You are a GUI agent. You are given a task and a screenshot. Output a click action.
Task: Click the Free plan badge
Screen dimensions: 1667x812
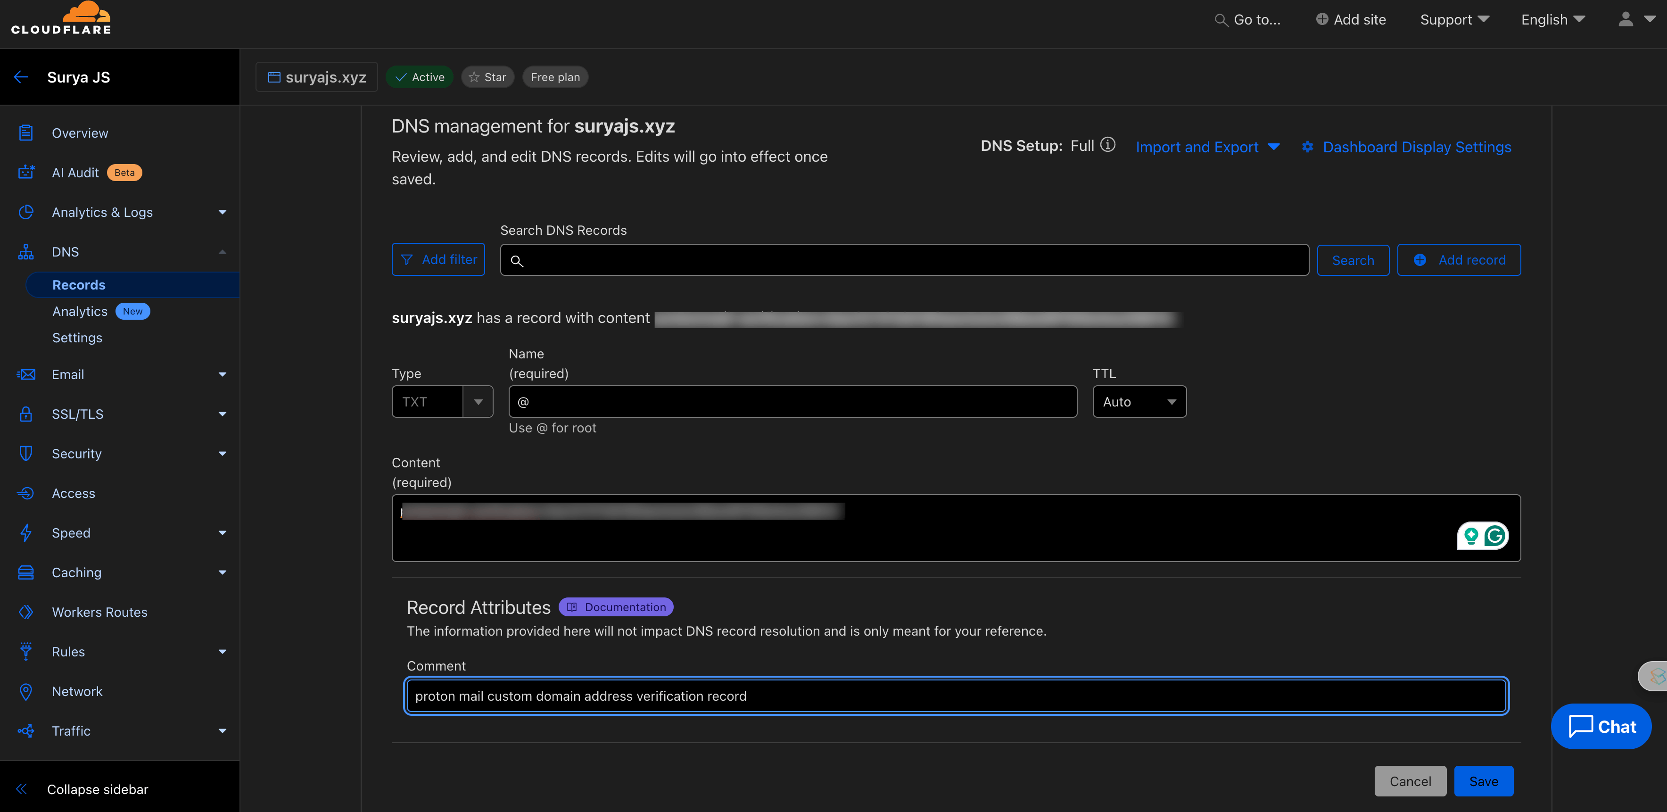tap(555, 77)
